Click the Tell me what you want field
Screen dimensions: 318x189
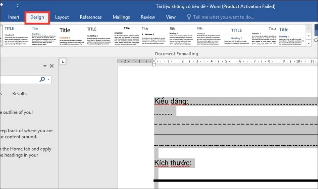click(223, 17)
